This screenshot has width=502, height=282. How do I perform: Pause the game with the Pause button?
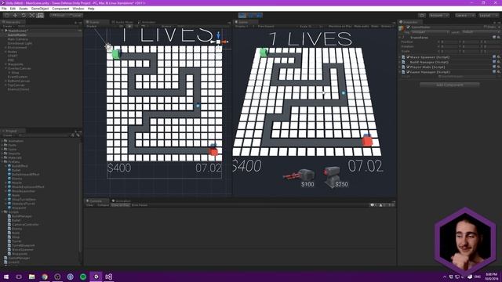pos(251,16)
